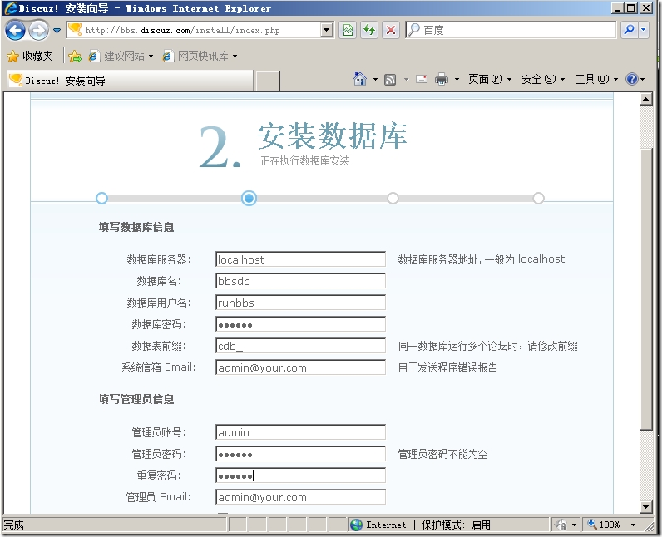
Task: Click the Read Mail icon
Action: click(422, 79)
